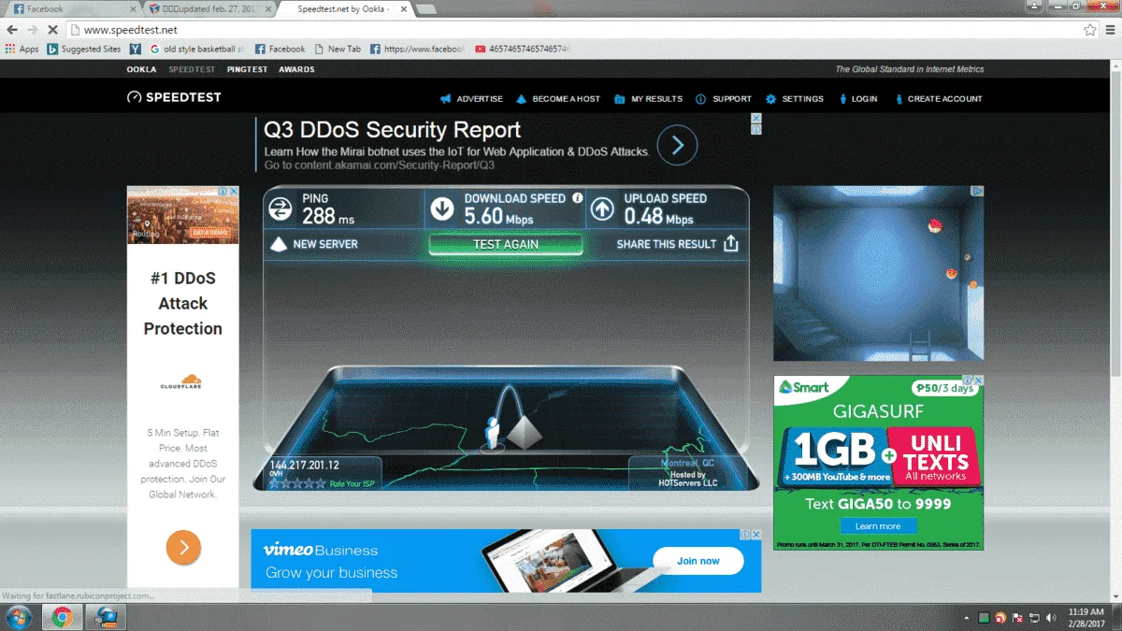1122x631 pixels.
Task: Click SHARE THIS RESULT link
Action: tap(667, 244)
